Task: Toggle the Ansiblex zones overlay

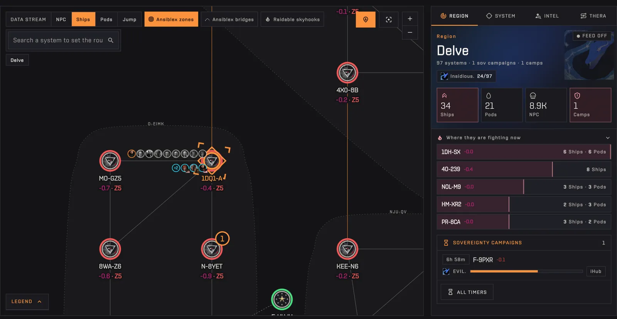Action: pos(171,19)
